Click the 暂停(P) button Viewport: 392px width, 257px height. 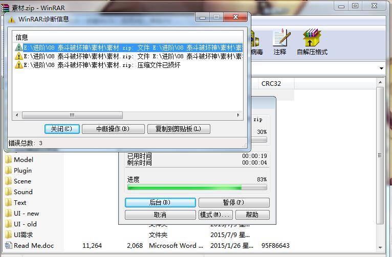click(234, 202)
